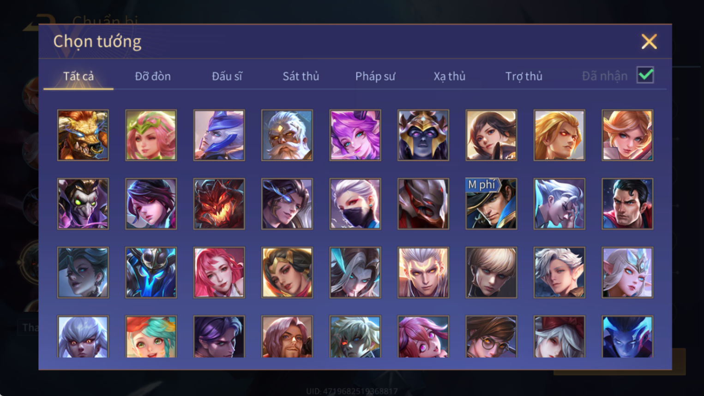Close the 'Chọn tướng' dialog
This screenshot has width=704, height=396.
(649, 42)
